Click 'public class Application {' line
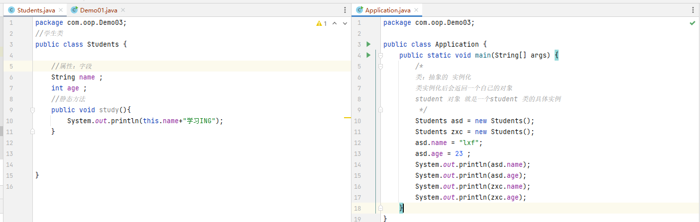Screen dimensions: 700x222 435,44
